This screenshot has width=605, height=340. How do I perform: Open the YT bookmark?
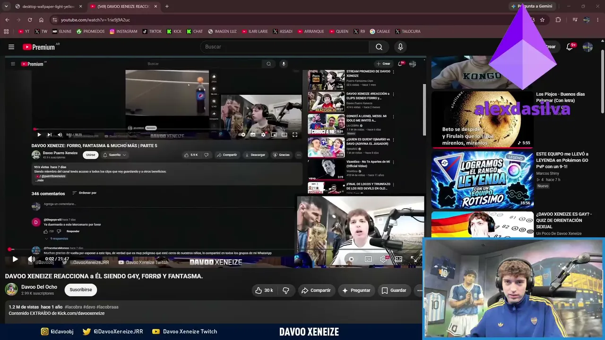coord(24,32)
